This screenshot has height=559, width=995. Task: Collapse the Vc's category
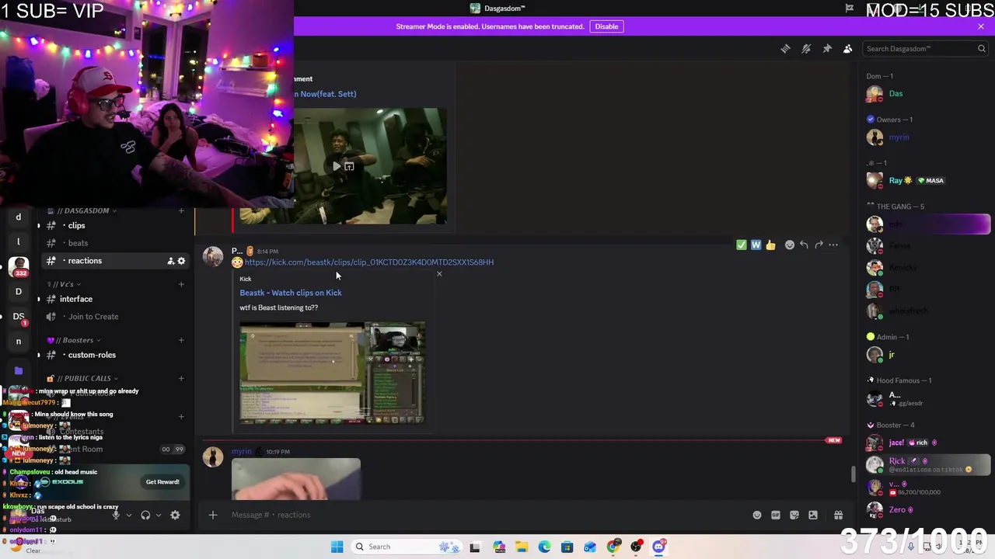(64, 284)
